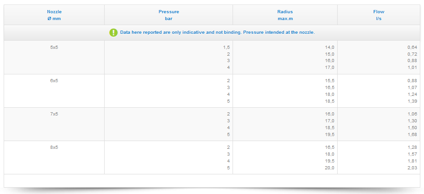This screenshot has height=194, width=424.
Task: Click the indicative data disclaimer text
Action: (217, 32)
